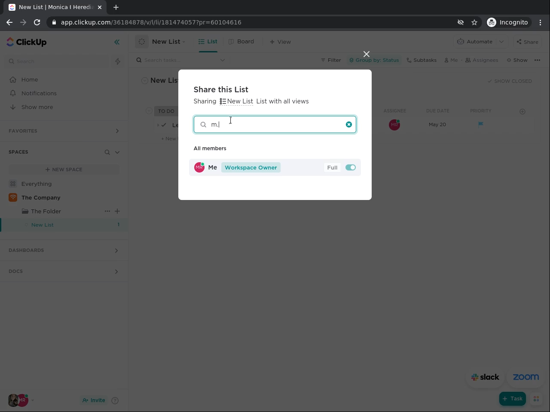Open the Filter option
The width and height of the screenshot is (550, 412).
331,60
